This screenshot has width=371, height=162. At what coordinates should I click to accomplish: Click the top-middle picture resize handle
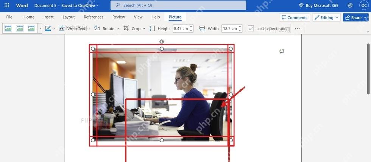162,49
